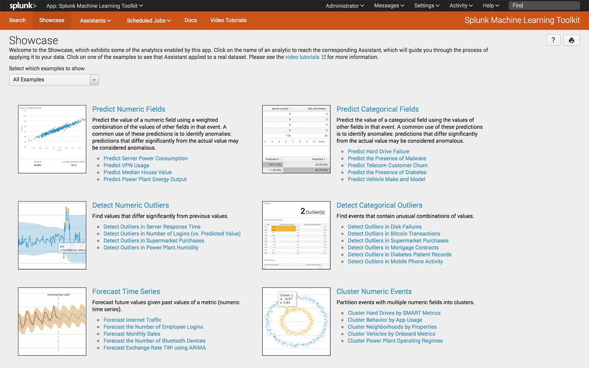Open Cluster Hard Drives by SMART Metrics
The width and height of the screenshot is (589, 368).
point(394,313)
